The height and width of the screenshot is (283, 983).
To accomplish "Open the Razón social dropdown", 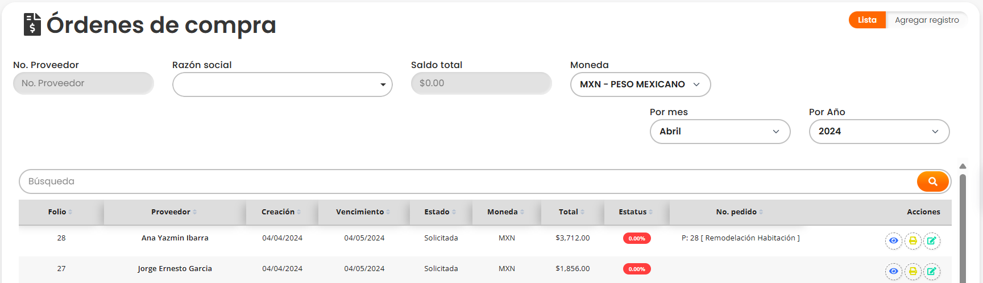I will (x=282, y=85).
